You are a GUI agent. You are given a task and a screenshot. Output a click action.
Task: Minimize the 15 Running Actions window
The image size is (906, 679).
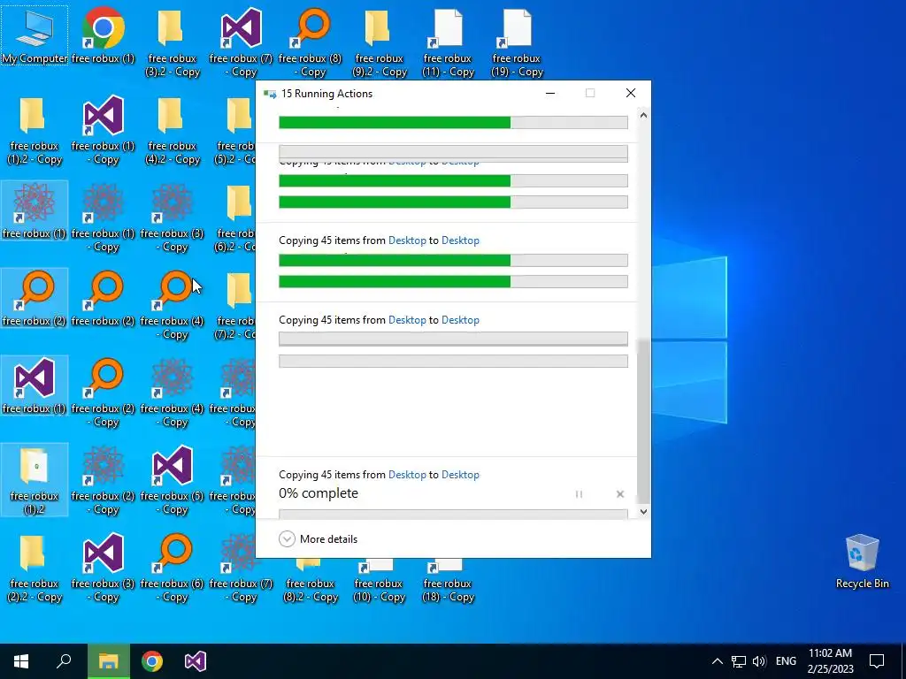pyautogui.click(x=550, y=93)
